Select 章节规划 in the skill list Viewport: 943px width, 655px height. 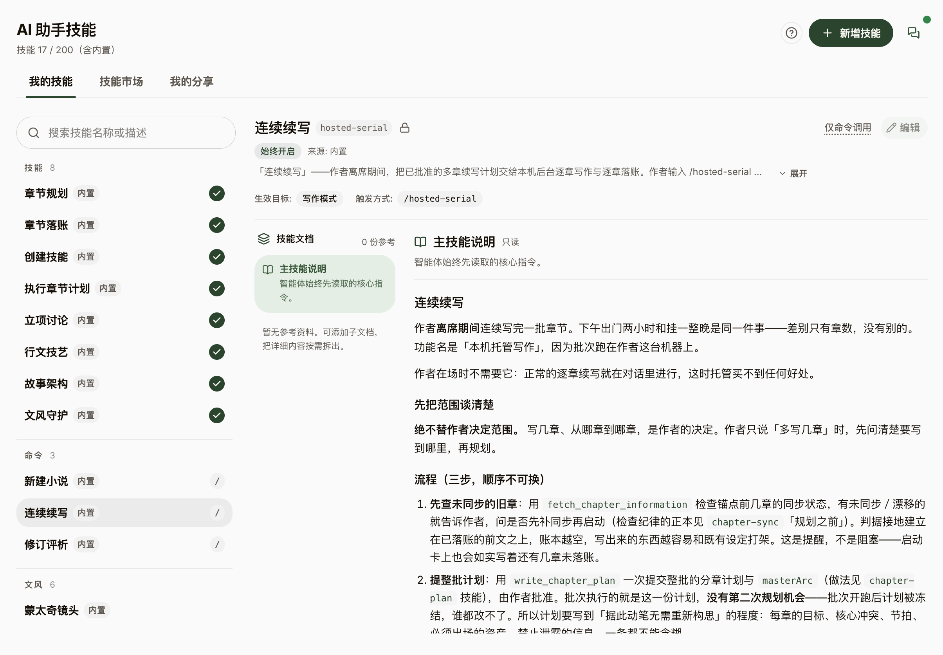[124, 193]
